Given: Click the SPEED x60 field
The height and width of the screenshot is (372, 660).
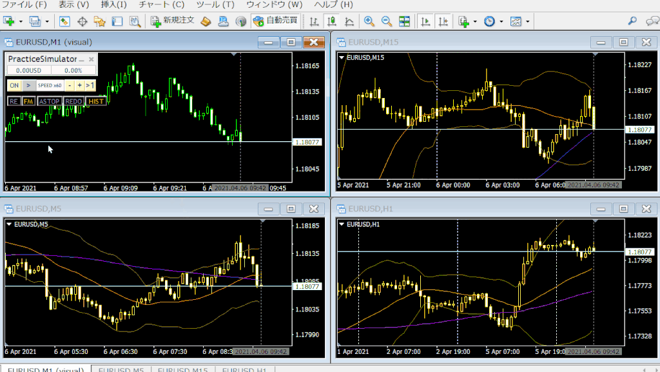Looking at the screenshot, I should (x=50, y=86).
